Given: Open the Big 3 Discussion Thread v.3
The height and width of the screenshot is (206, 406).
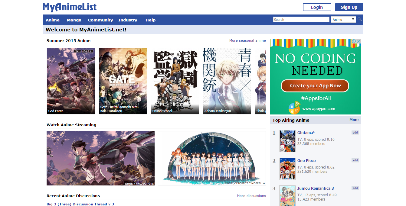Looking at the screenshot, I should click(80, 204).
